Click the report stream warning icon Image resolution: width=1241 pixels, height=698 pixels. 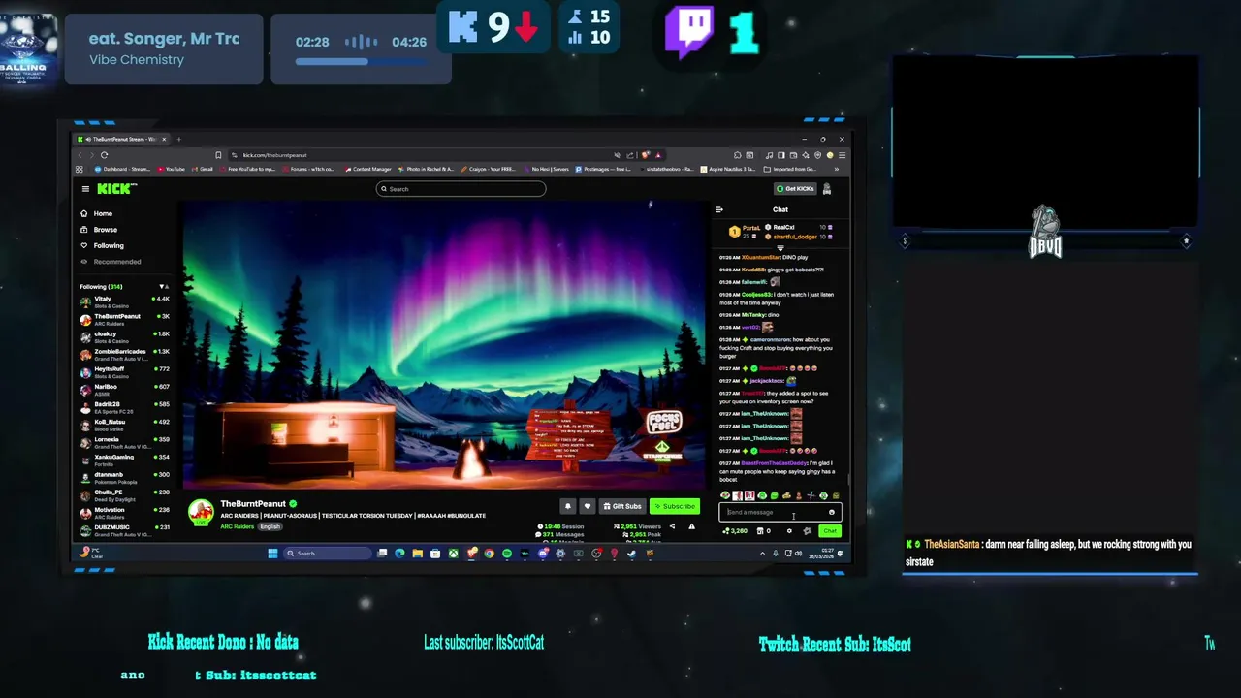click(x=691, y=526)
